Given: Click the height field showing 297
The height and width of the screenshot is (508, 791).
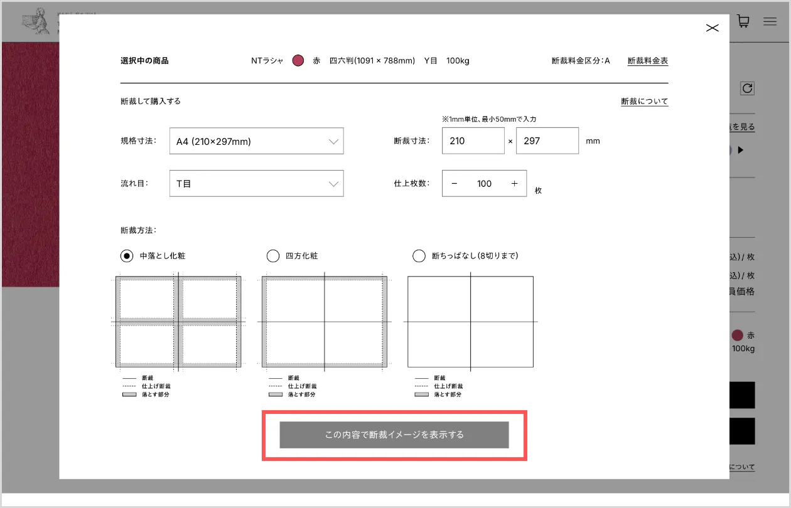Looking at the screenshot, I should [x=547, y=141].
